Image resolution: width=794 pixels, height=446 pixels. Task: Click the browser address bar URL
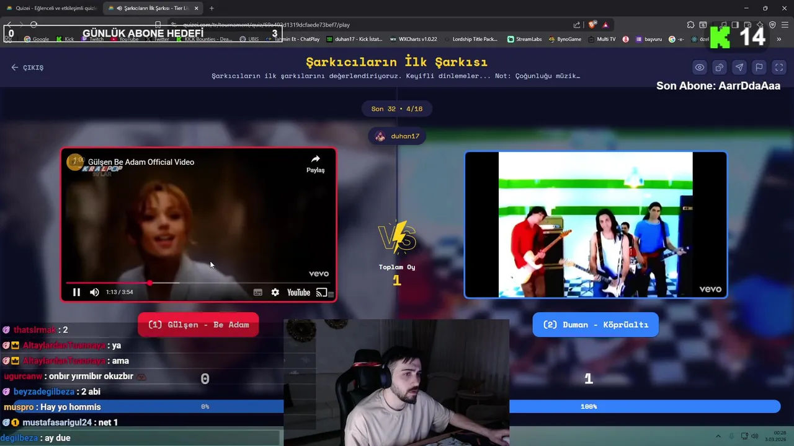[267, 25]
